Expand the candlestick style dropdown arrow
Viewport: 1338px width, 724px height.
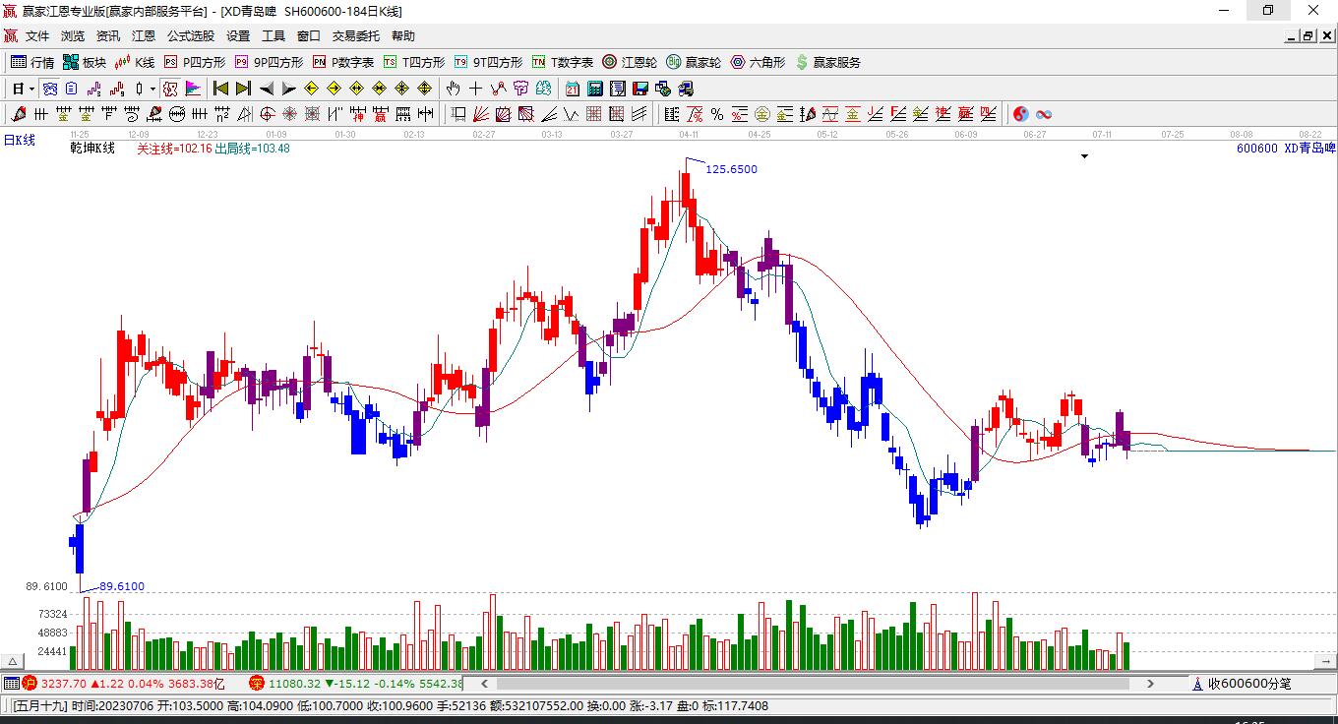152,89
